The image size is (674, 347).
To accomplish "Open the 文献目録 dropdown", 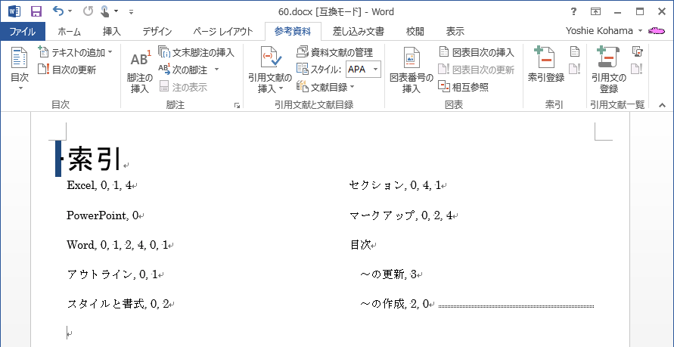I will [x=326, y=87].
